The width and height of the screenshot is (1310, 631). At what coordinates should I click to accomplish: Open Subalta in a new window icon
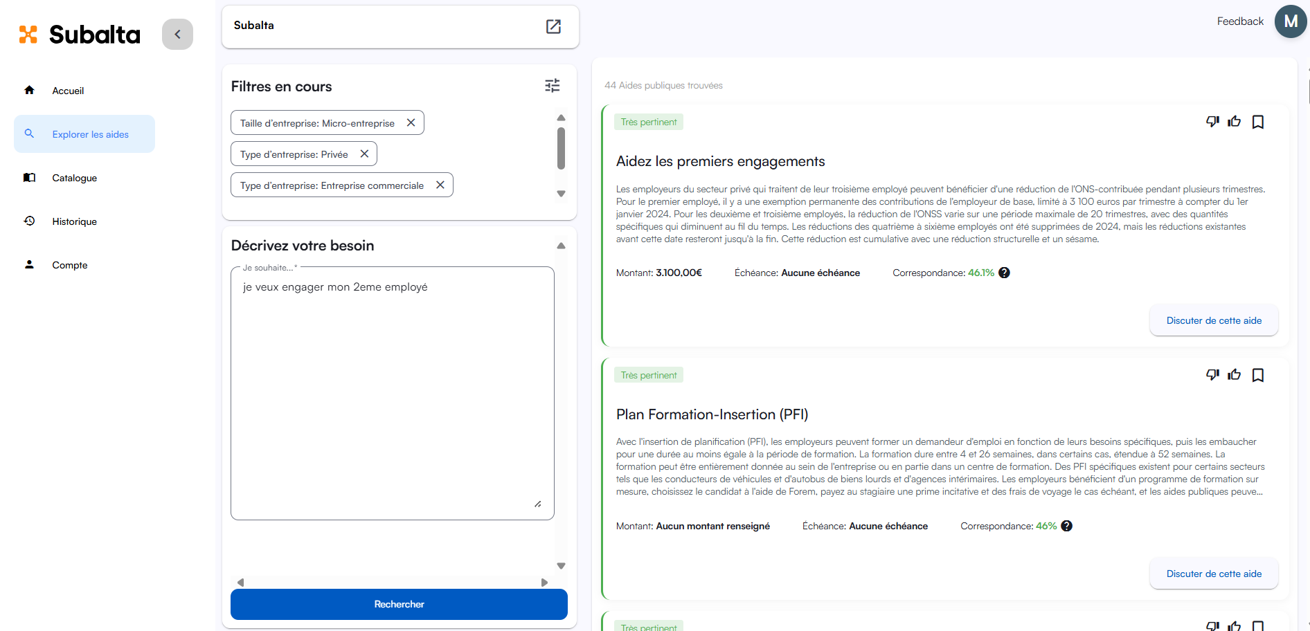tap(553, 26)
